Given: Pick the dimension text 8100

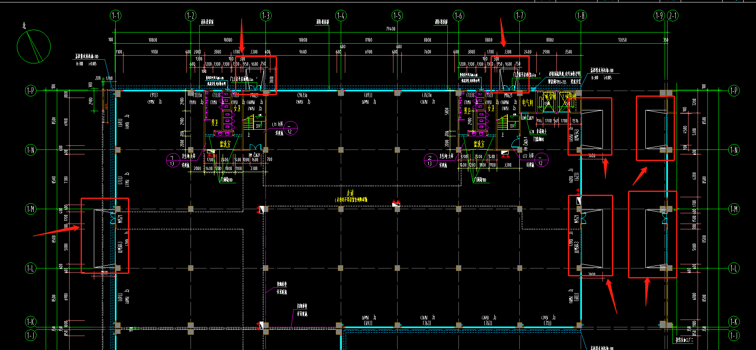Looking at the screenshot, I should click(368, 40).
